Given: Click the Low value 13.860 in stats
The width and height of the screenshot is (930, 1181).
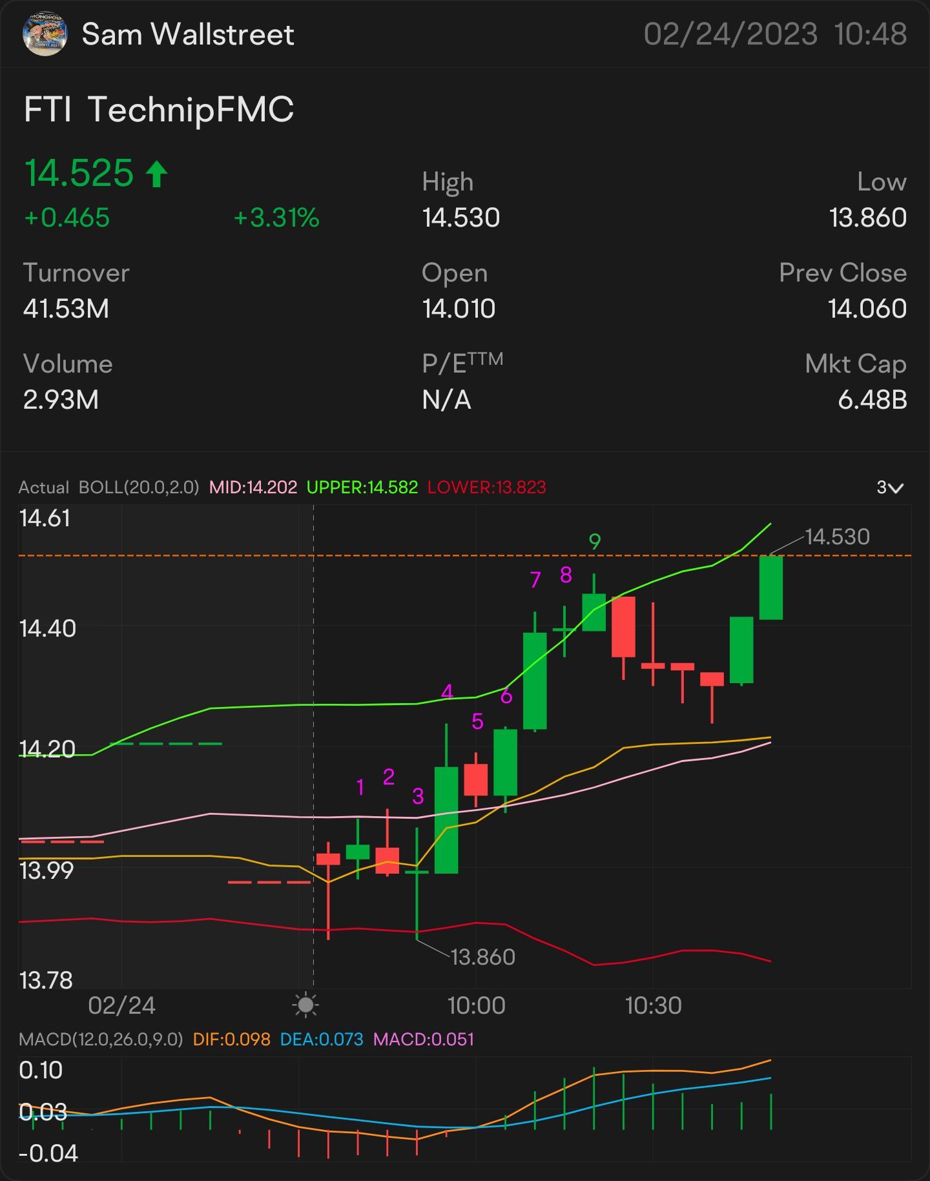Looking at the screenshot, I should tap(868, 218).
